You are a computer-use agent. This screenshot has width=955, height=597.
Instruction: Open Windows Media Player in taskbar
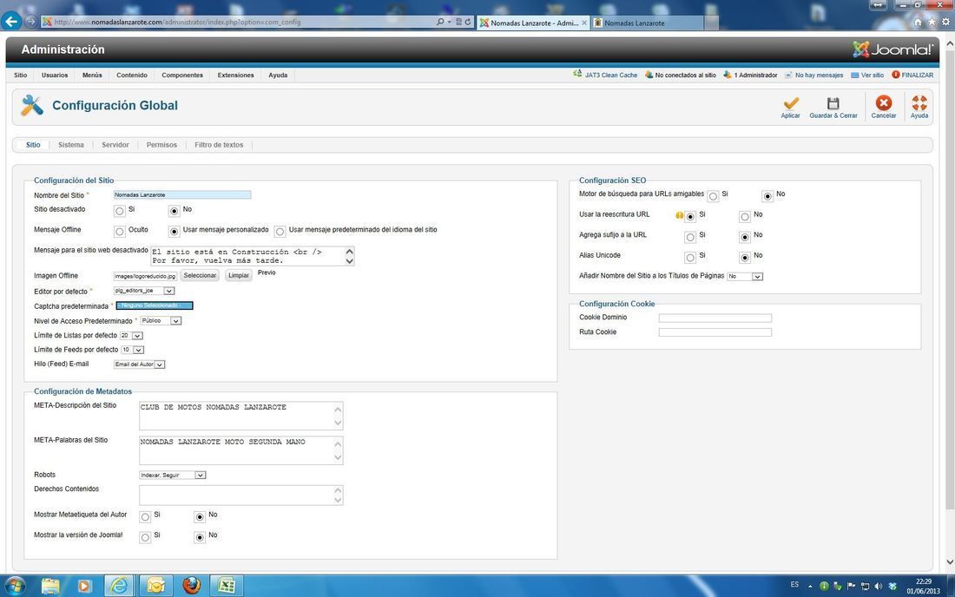tap(84, 586)
